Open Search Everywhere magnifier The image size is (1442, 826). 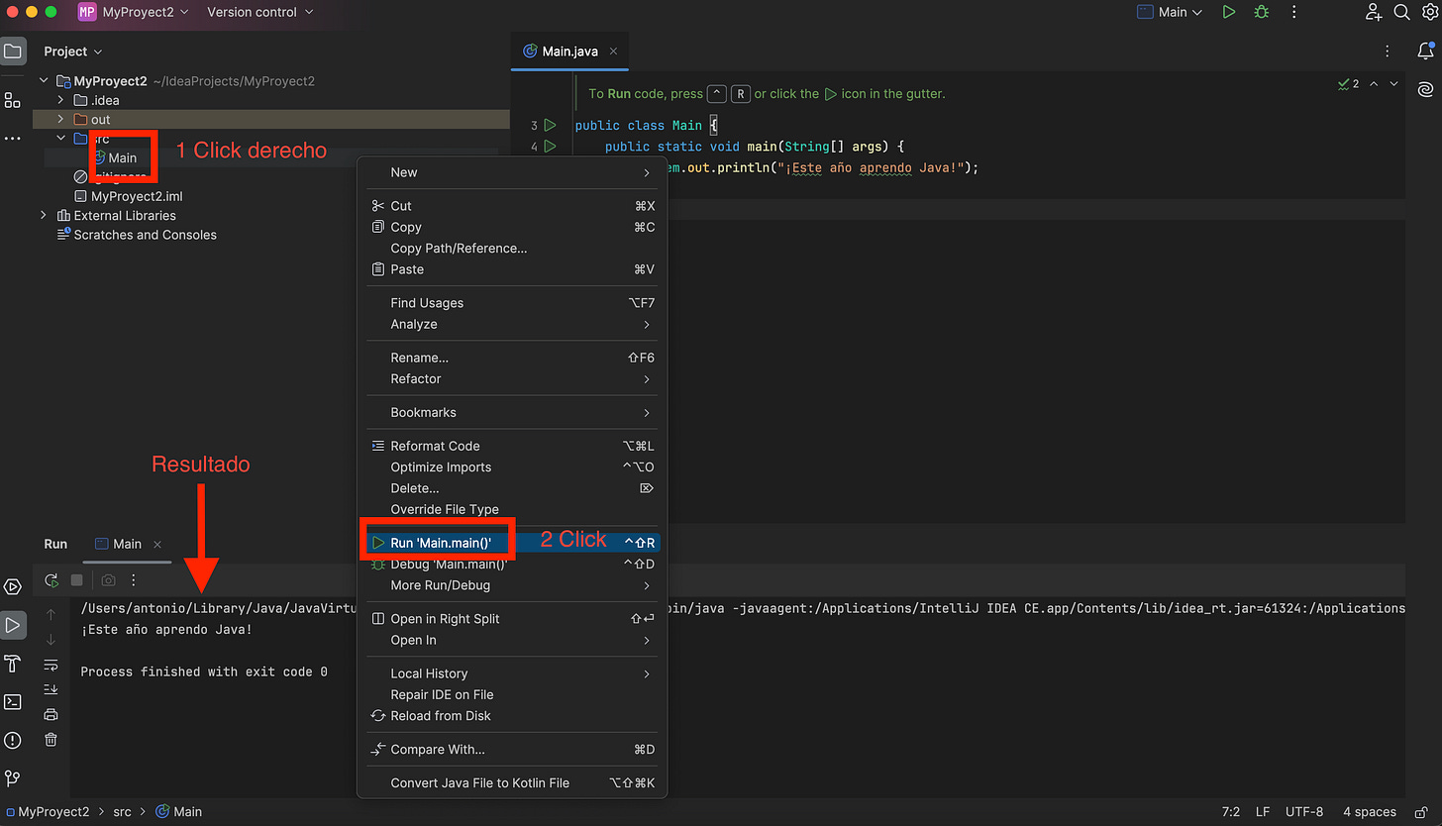point(1402,12)
